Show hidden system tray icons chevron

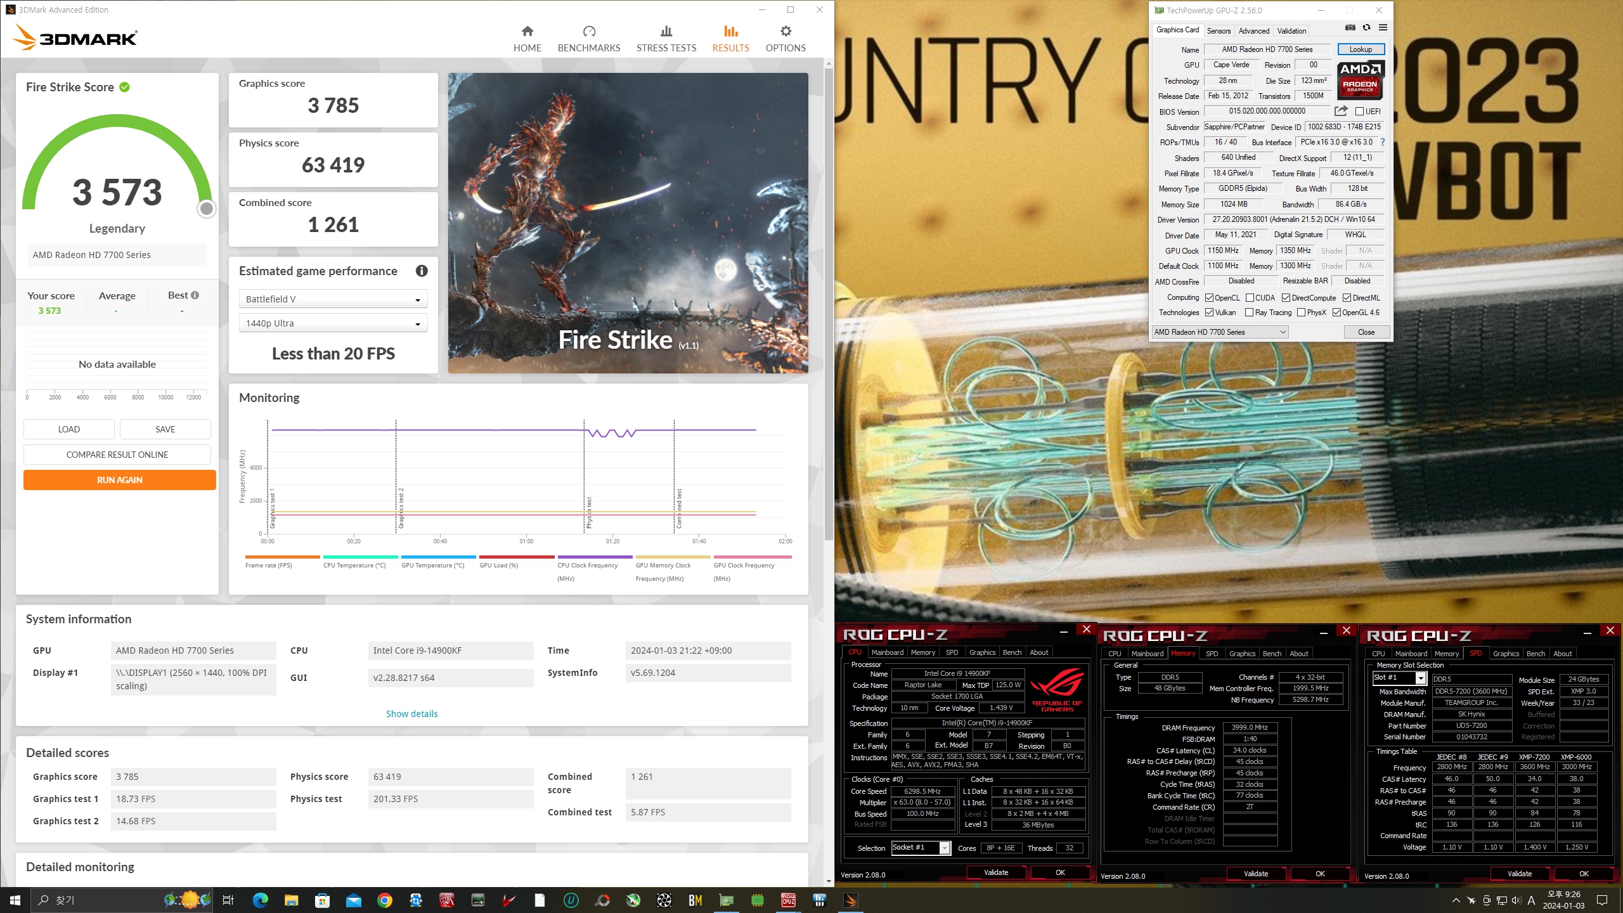pos(1456,900)
